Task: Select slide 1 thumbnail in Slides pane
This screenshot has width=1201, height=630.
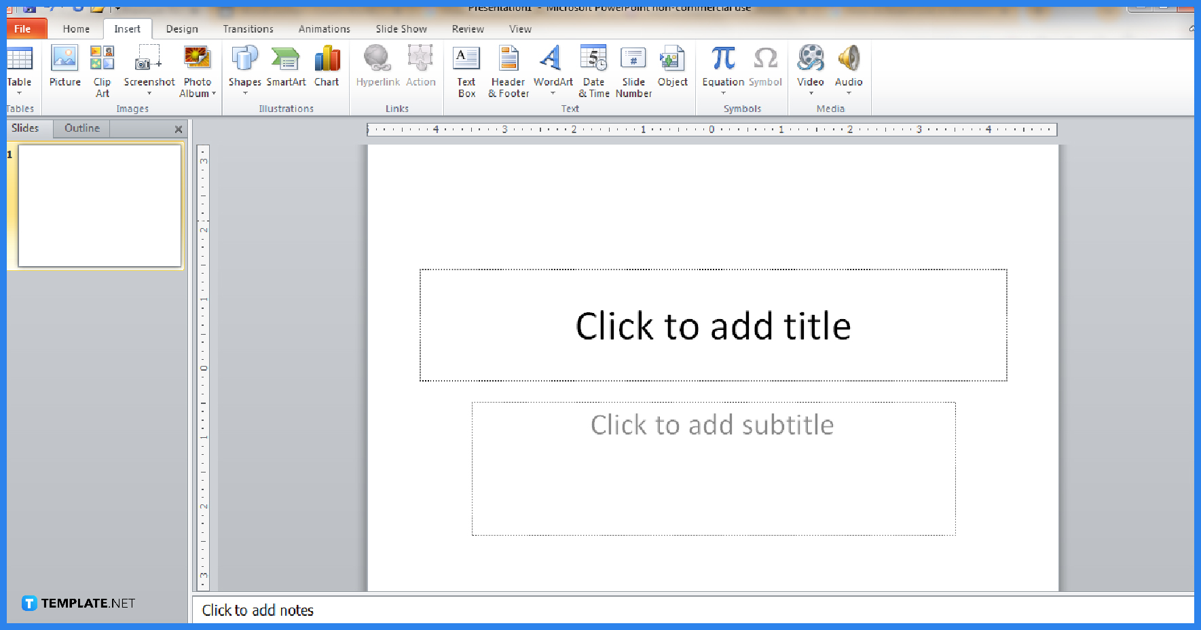Action: pyautogui.click(x=99, y=206)
